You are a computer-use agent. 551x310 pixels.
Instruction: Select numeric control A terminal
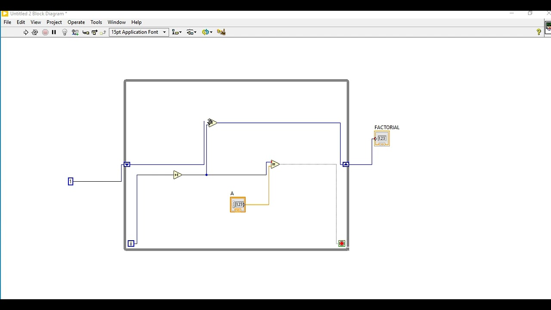point(238,205)
